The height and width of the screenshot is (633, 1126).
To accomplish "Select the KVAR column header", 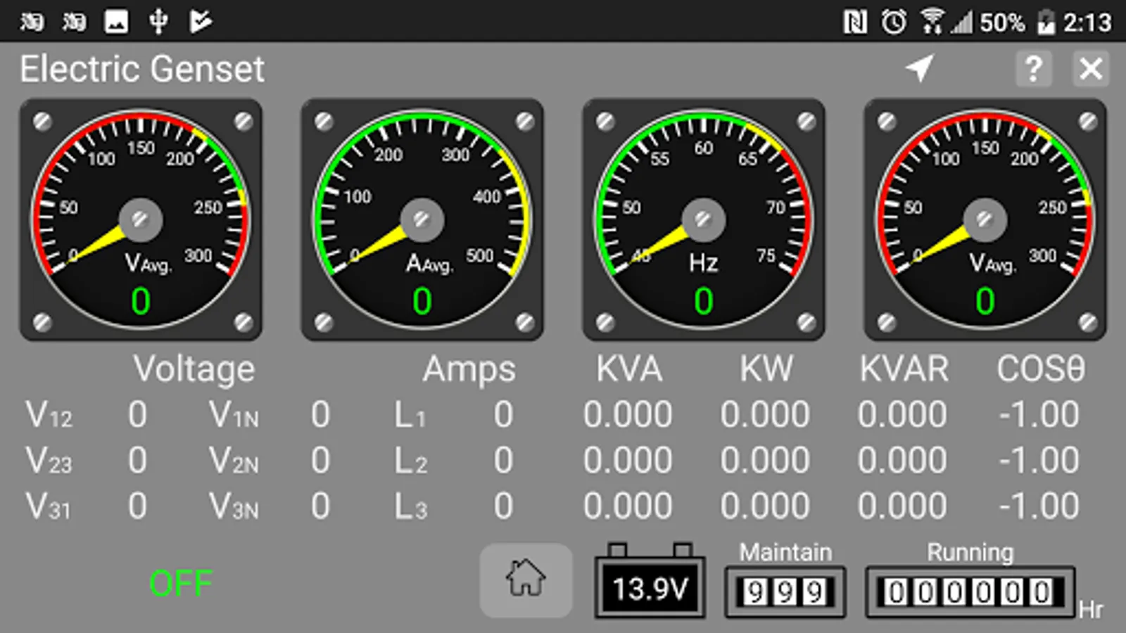I will pyautogui.click(x=904, y=369).
